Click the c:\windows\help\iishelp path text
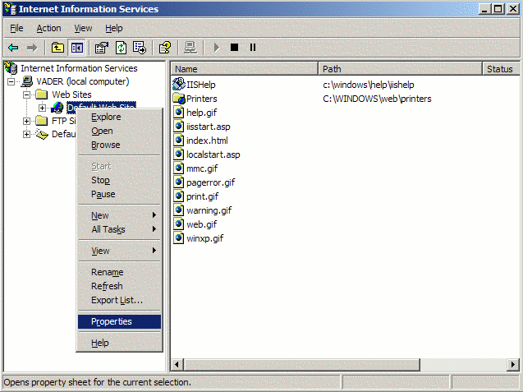 [x=368, y=85]
